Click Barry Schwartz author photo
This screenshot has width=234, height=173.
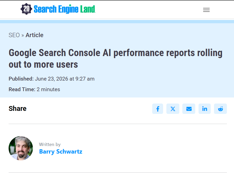(x=21, y=148)
